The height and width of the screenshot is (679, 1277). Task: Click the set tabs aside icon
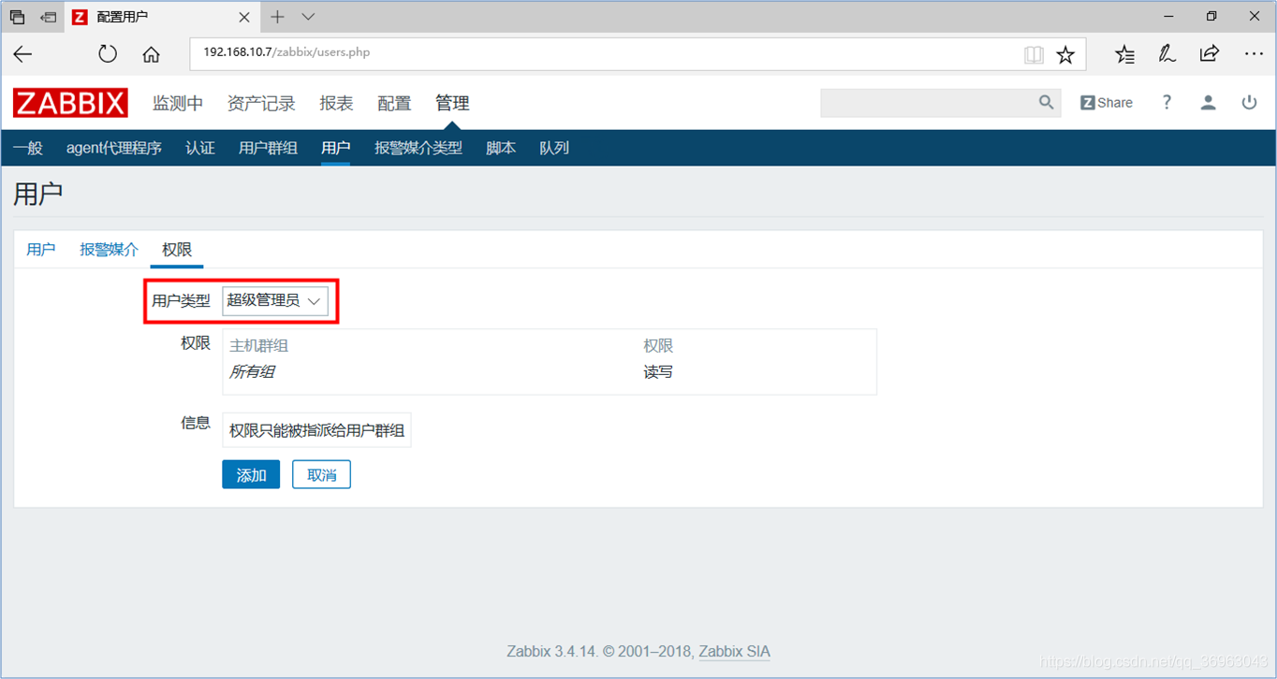[x=49, y=17]
